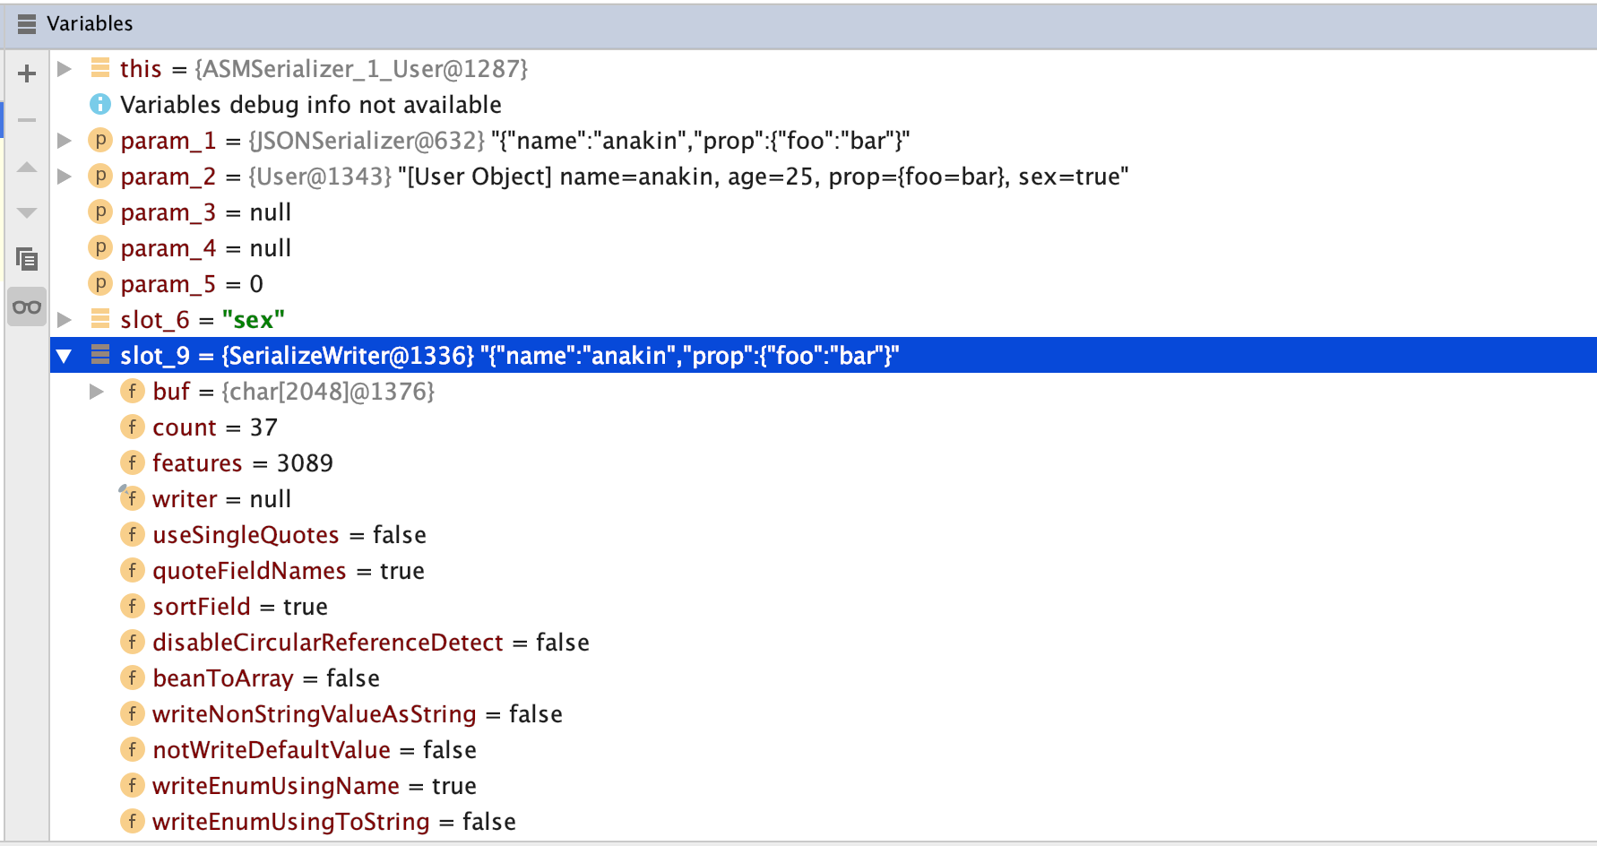Click the Remove Watch minus icon
Viewport: 1597px width, 846px height.
coord(27,120)
